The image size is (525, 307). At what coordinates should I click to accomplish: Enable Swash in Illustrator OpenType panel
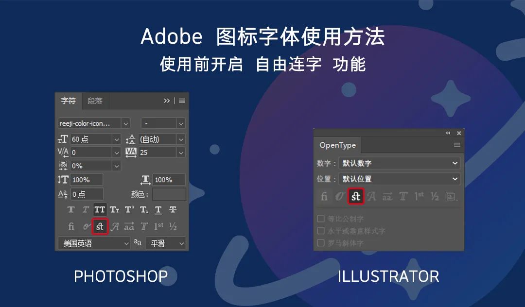pos(371,196)
